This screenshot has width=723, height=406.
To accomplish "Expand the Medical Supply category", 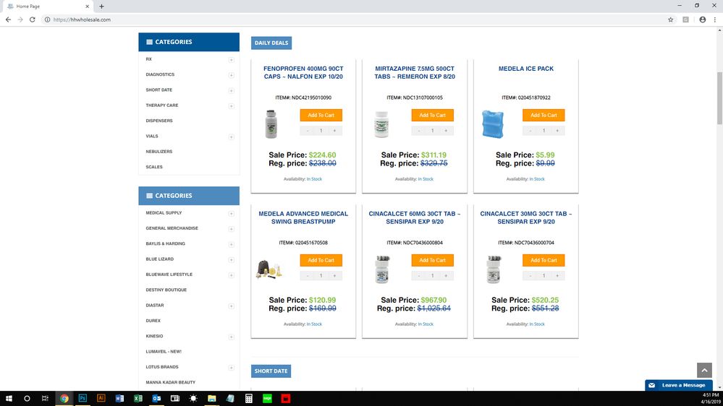I will pos(231,214).
